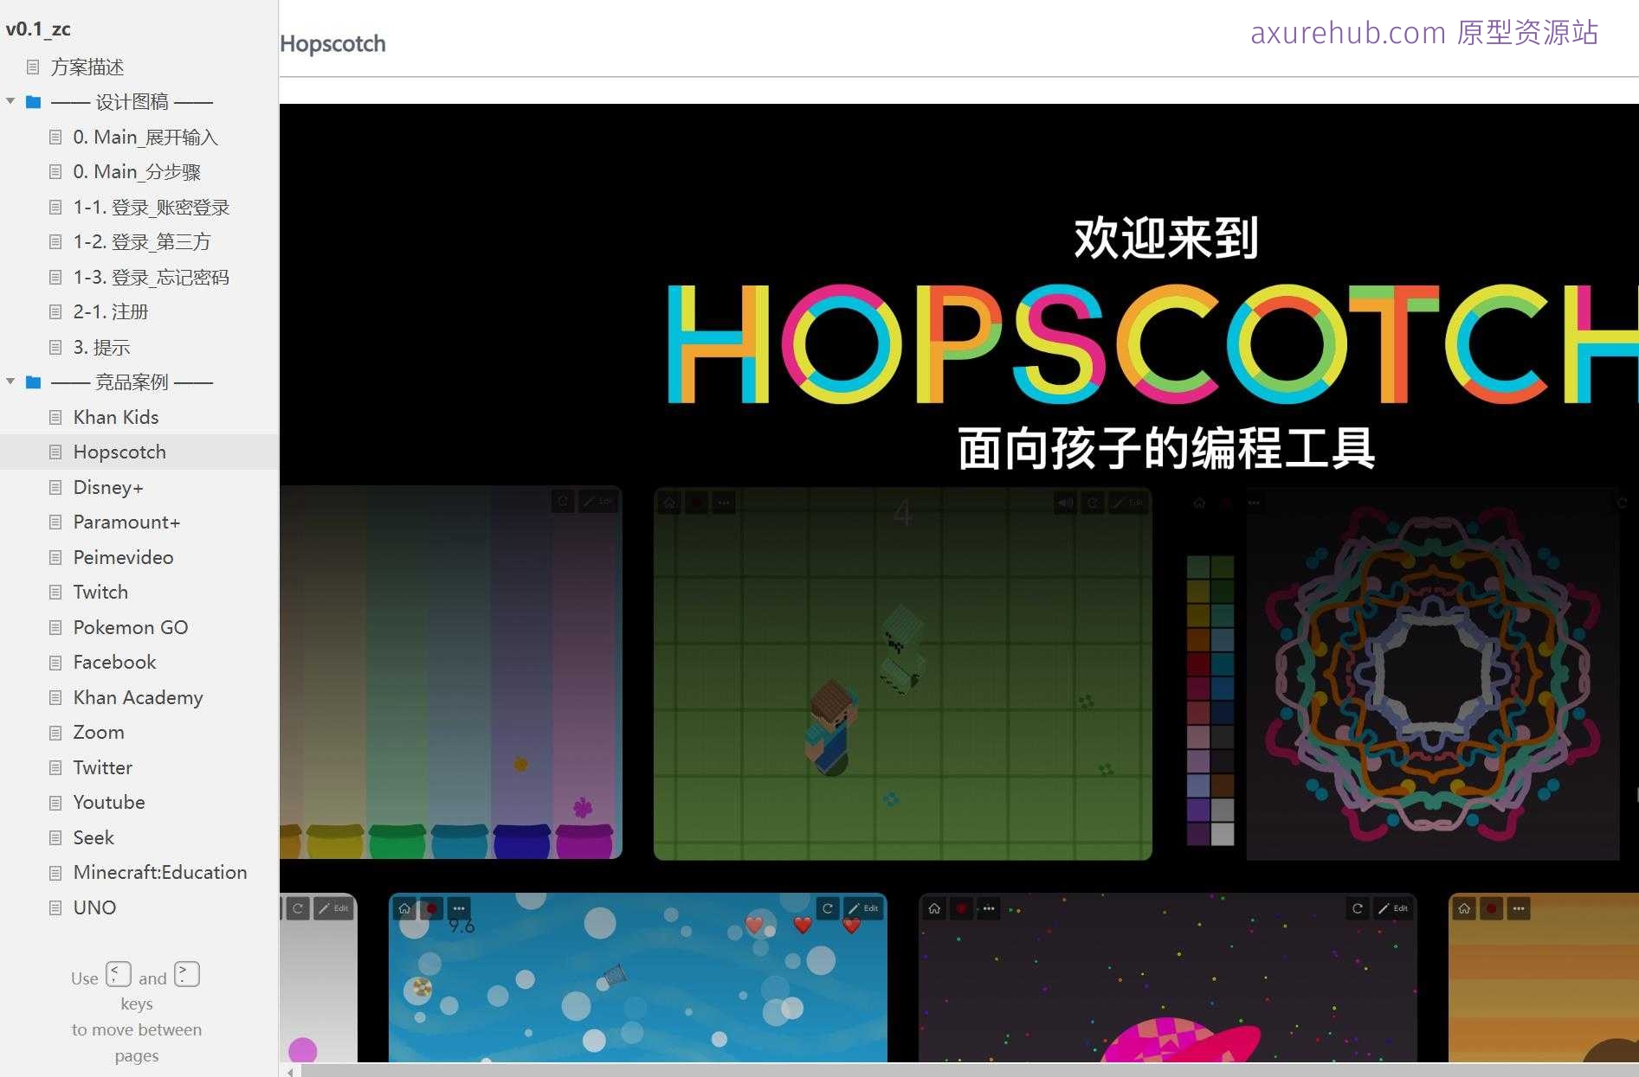Viewport: 1639px width, 1077px height.
Task: Click axurehub.com 原型资源站 link
Action: coord(1423,33)
